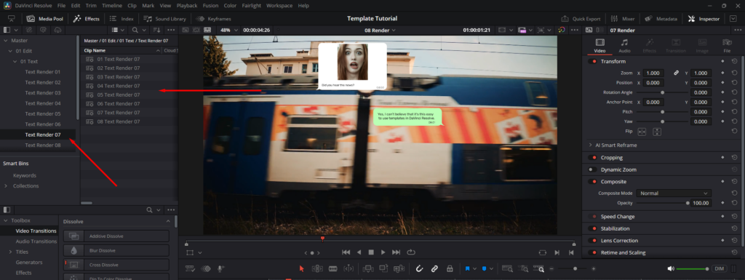Click the speaker mute icon
Screen dimensions: 745x280
(x=670, y=268)
